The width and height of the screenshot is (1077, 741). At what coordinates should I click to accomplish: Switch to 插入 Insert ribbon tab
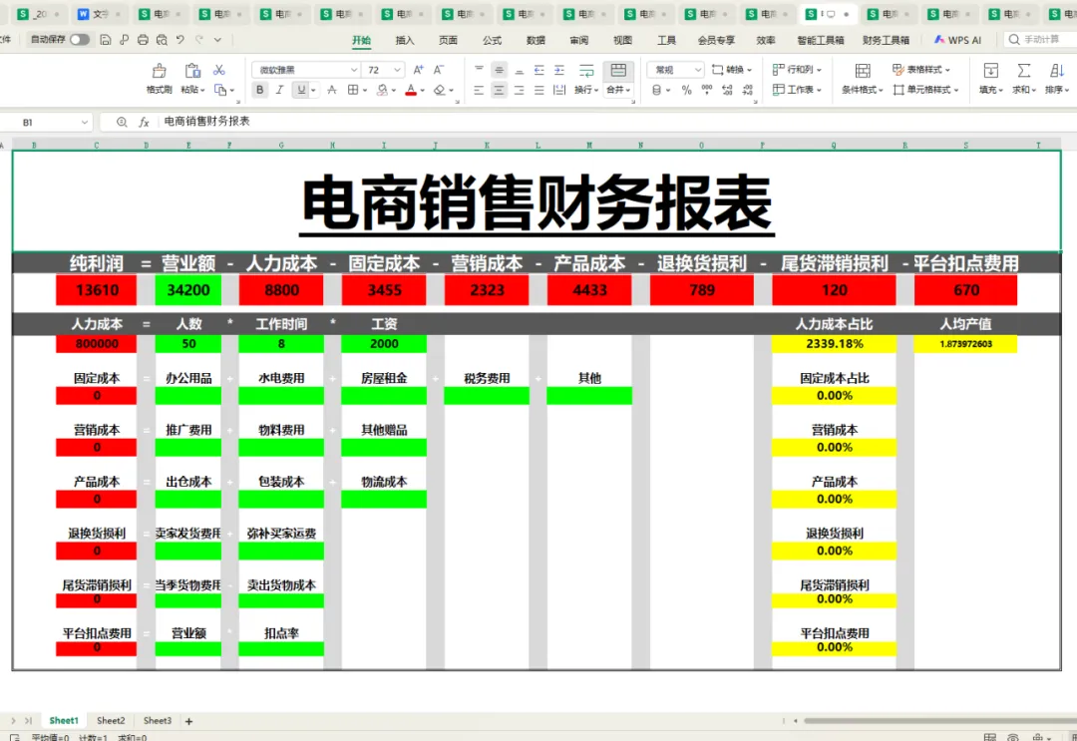click(405, 41)
